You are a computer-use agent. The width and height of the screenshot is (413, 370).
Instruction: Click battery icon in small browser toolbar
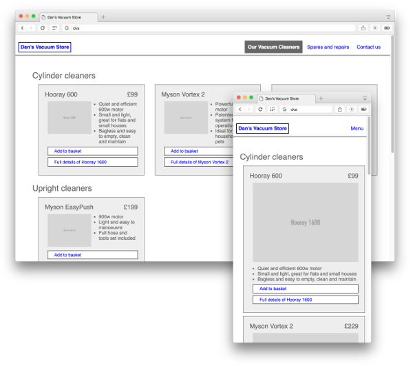(x=363, y=109)
